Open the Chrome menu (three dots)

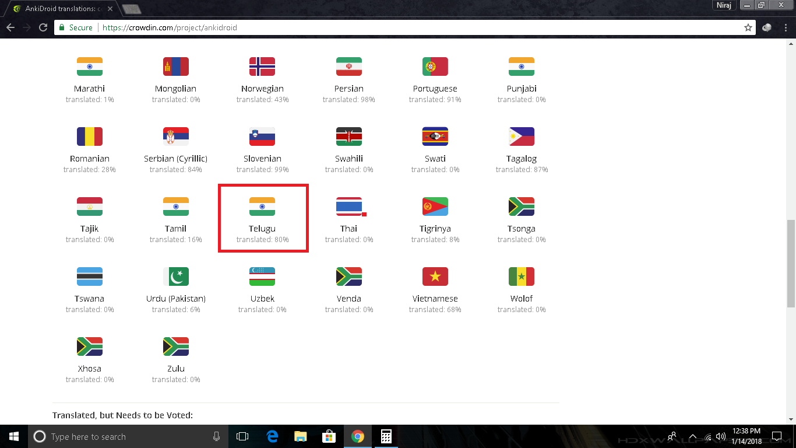tap(786, 27)
